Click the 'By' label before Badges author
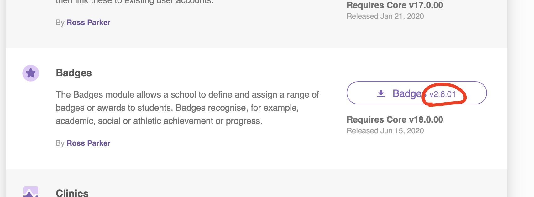This screenshot has width=534, height=197. [x=60, y=144]
